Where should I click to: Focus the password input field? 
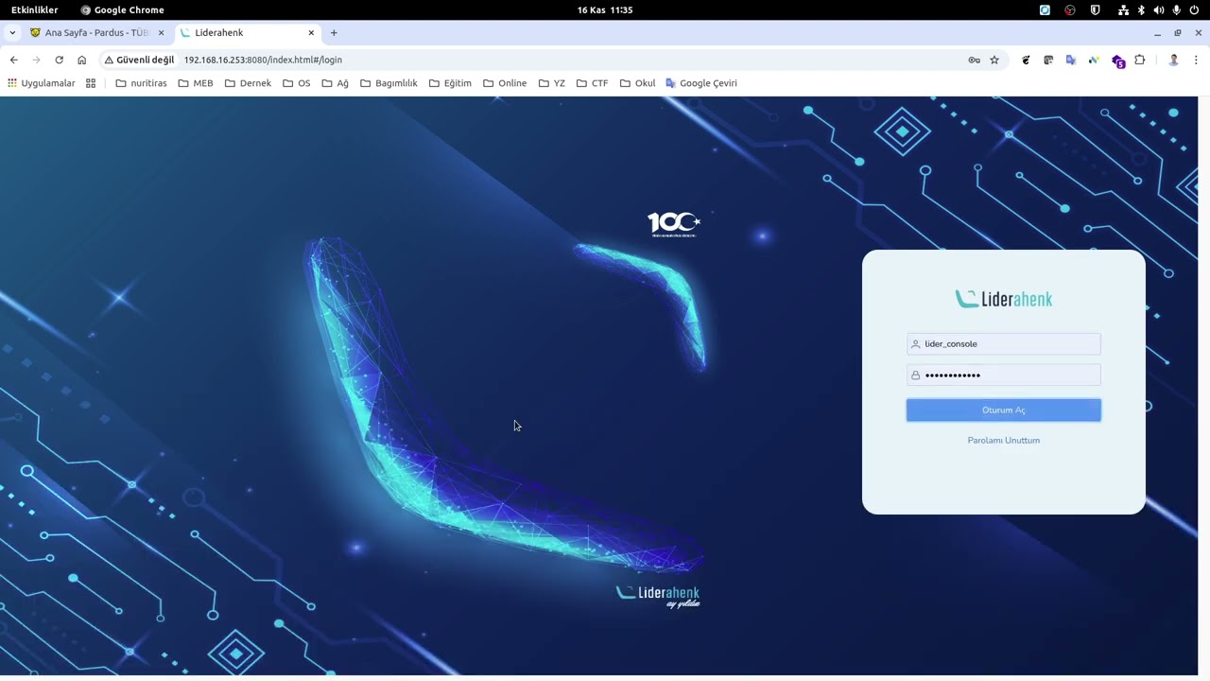pyautogui.click(x=1003, y=375)
